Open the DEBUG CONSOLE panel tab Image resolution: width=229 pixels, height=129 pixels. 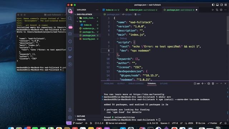click(136, 83)
